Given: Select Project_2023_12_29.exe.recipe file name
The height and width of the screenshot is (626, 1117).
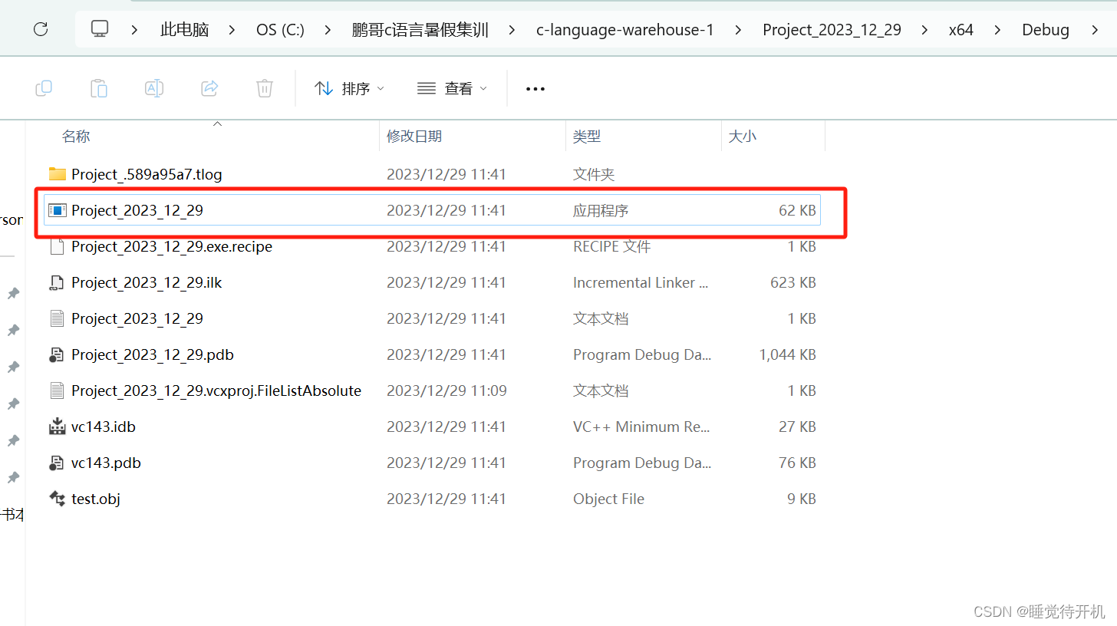Looking at the screenshot, I should point(172,246).
